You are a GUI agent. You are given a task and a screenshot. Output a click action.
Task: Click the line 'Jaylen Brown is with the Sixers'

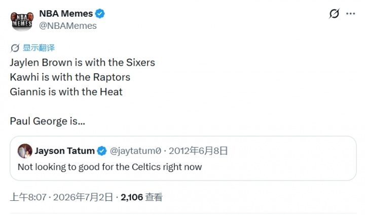pyautogui.click(x=83, y=62)
